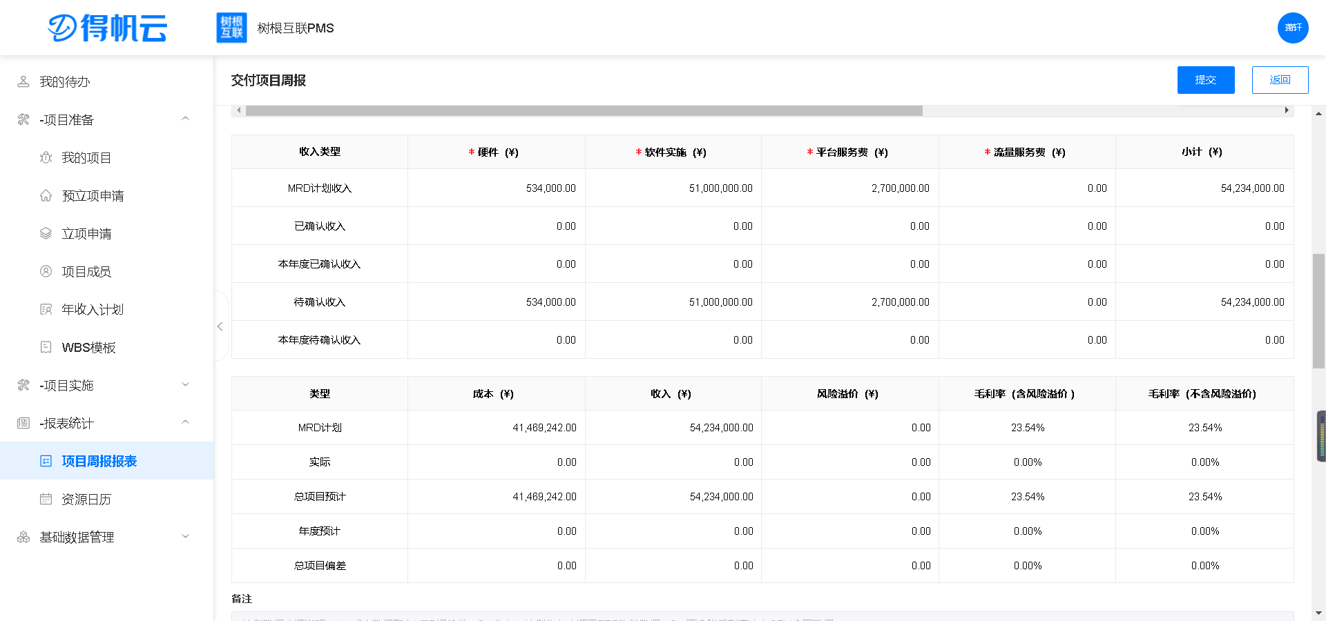Click the 预立项申请 home icon
Screen dimensions: 1326x621
46,195
